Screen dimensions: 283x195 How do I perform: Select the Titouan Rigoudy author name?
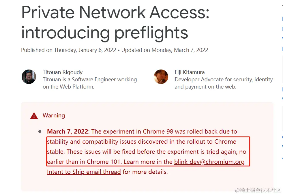pyautogui.click(x=62, y=72)
